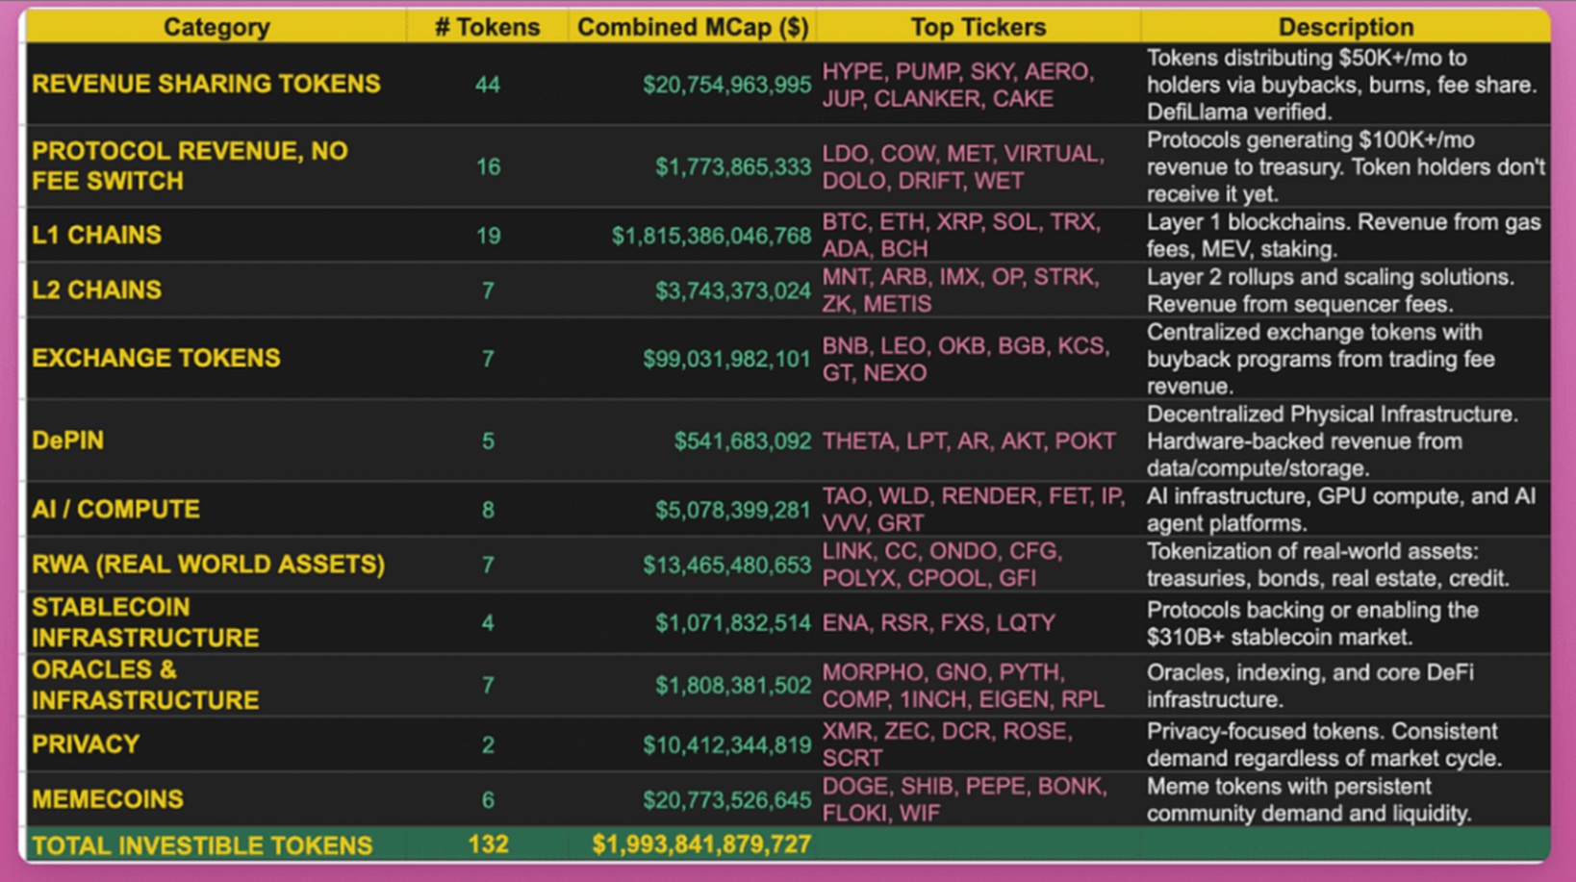Viewport: 1576px width, 882px height.
Task: Select the ORACLES & INFRASTRUCTURE tickers cell
Action: point(962,686)
